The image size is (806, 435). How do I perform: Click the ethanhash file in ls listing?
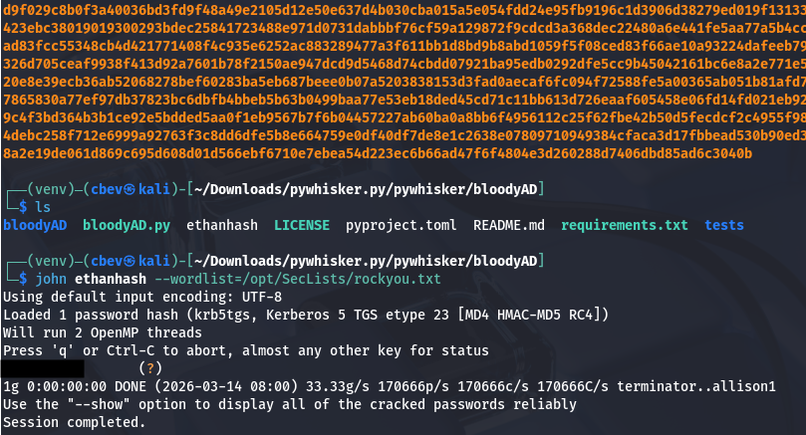(221, 225)
